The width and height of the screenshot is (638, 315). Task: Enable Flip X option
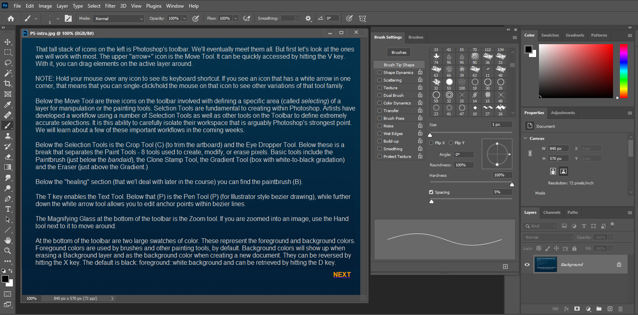(432, 143)
